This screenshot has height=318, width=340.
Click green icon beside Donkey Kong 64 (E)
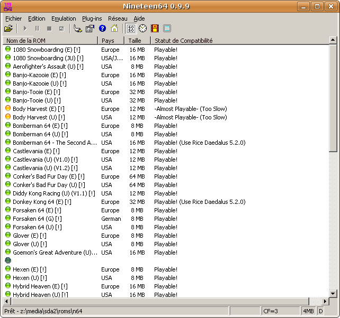[8, 201]
